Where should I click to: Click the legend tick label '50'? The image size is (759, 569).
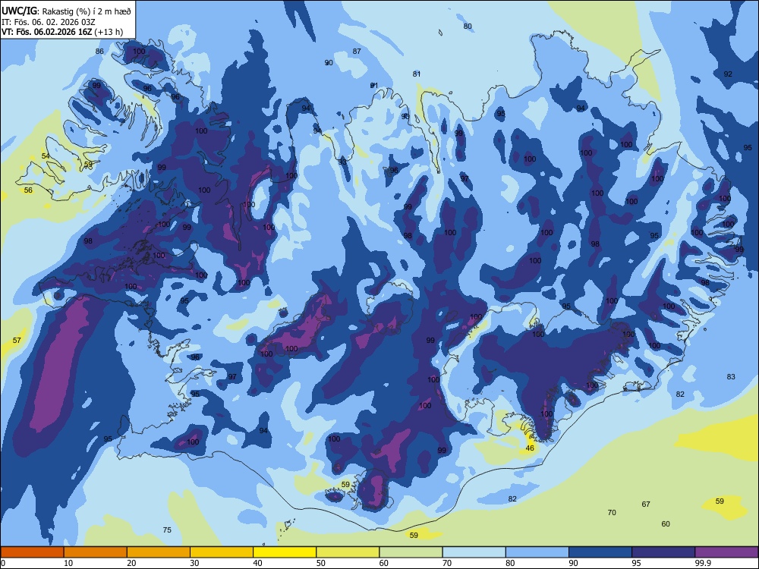[320, 563]
